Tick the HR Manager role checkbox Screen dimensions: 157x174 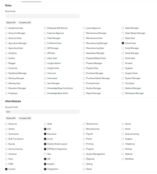45,48
